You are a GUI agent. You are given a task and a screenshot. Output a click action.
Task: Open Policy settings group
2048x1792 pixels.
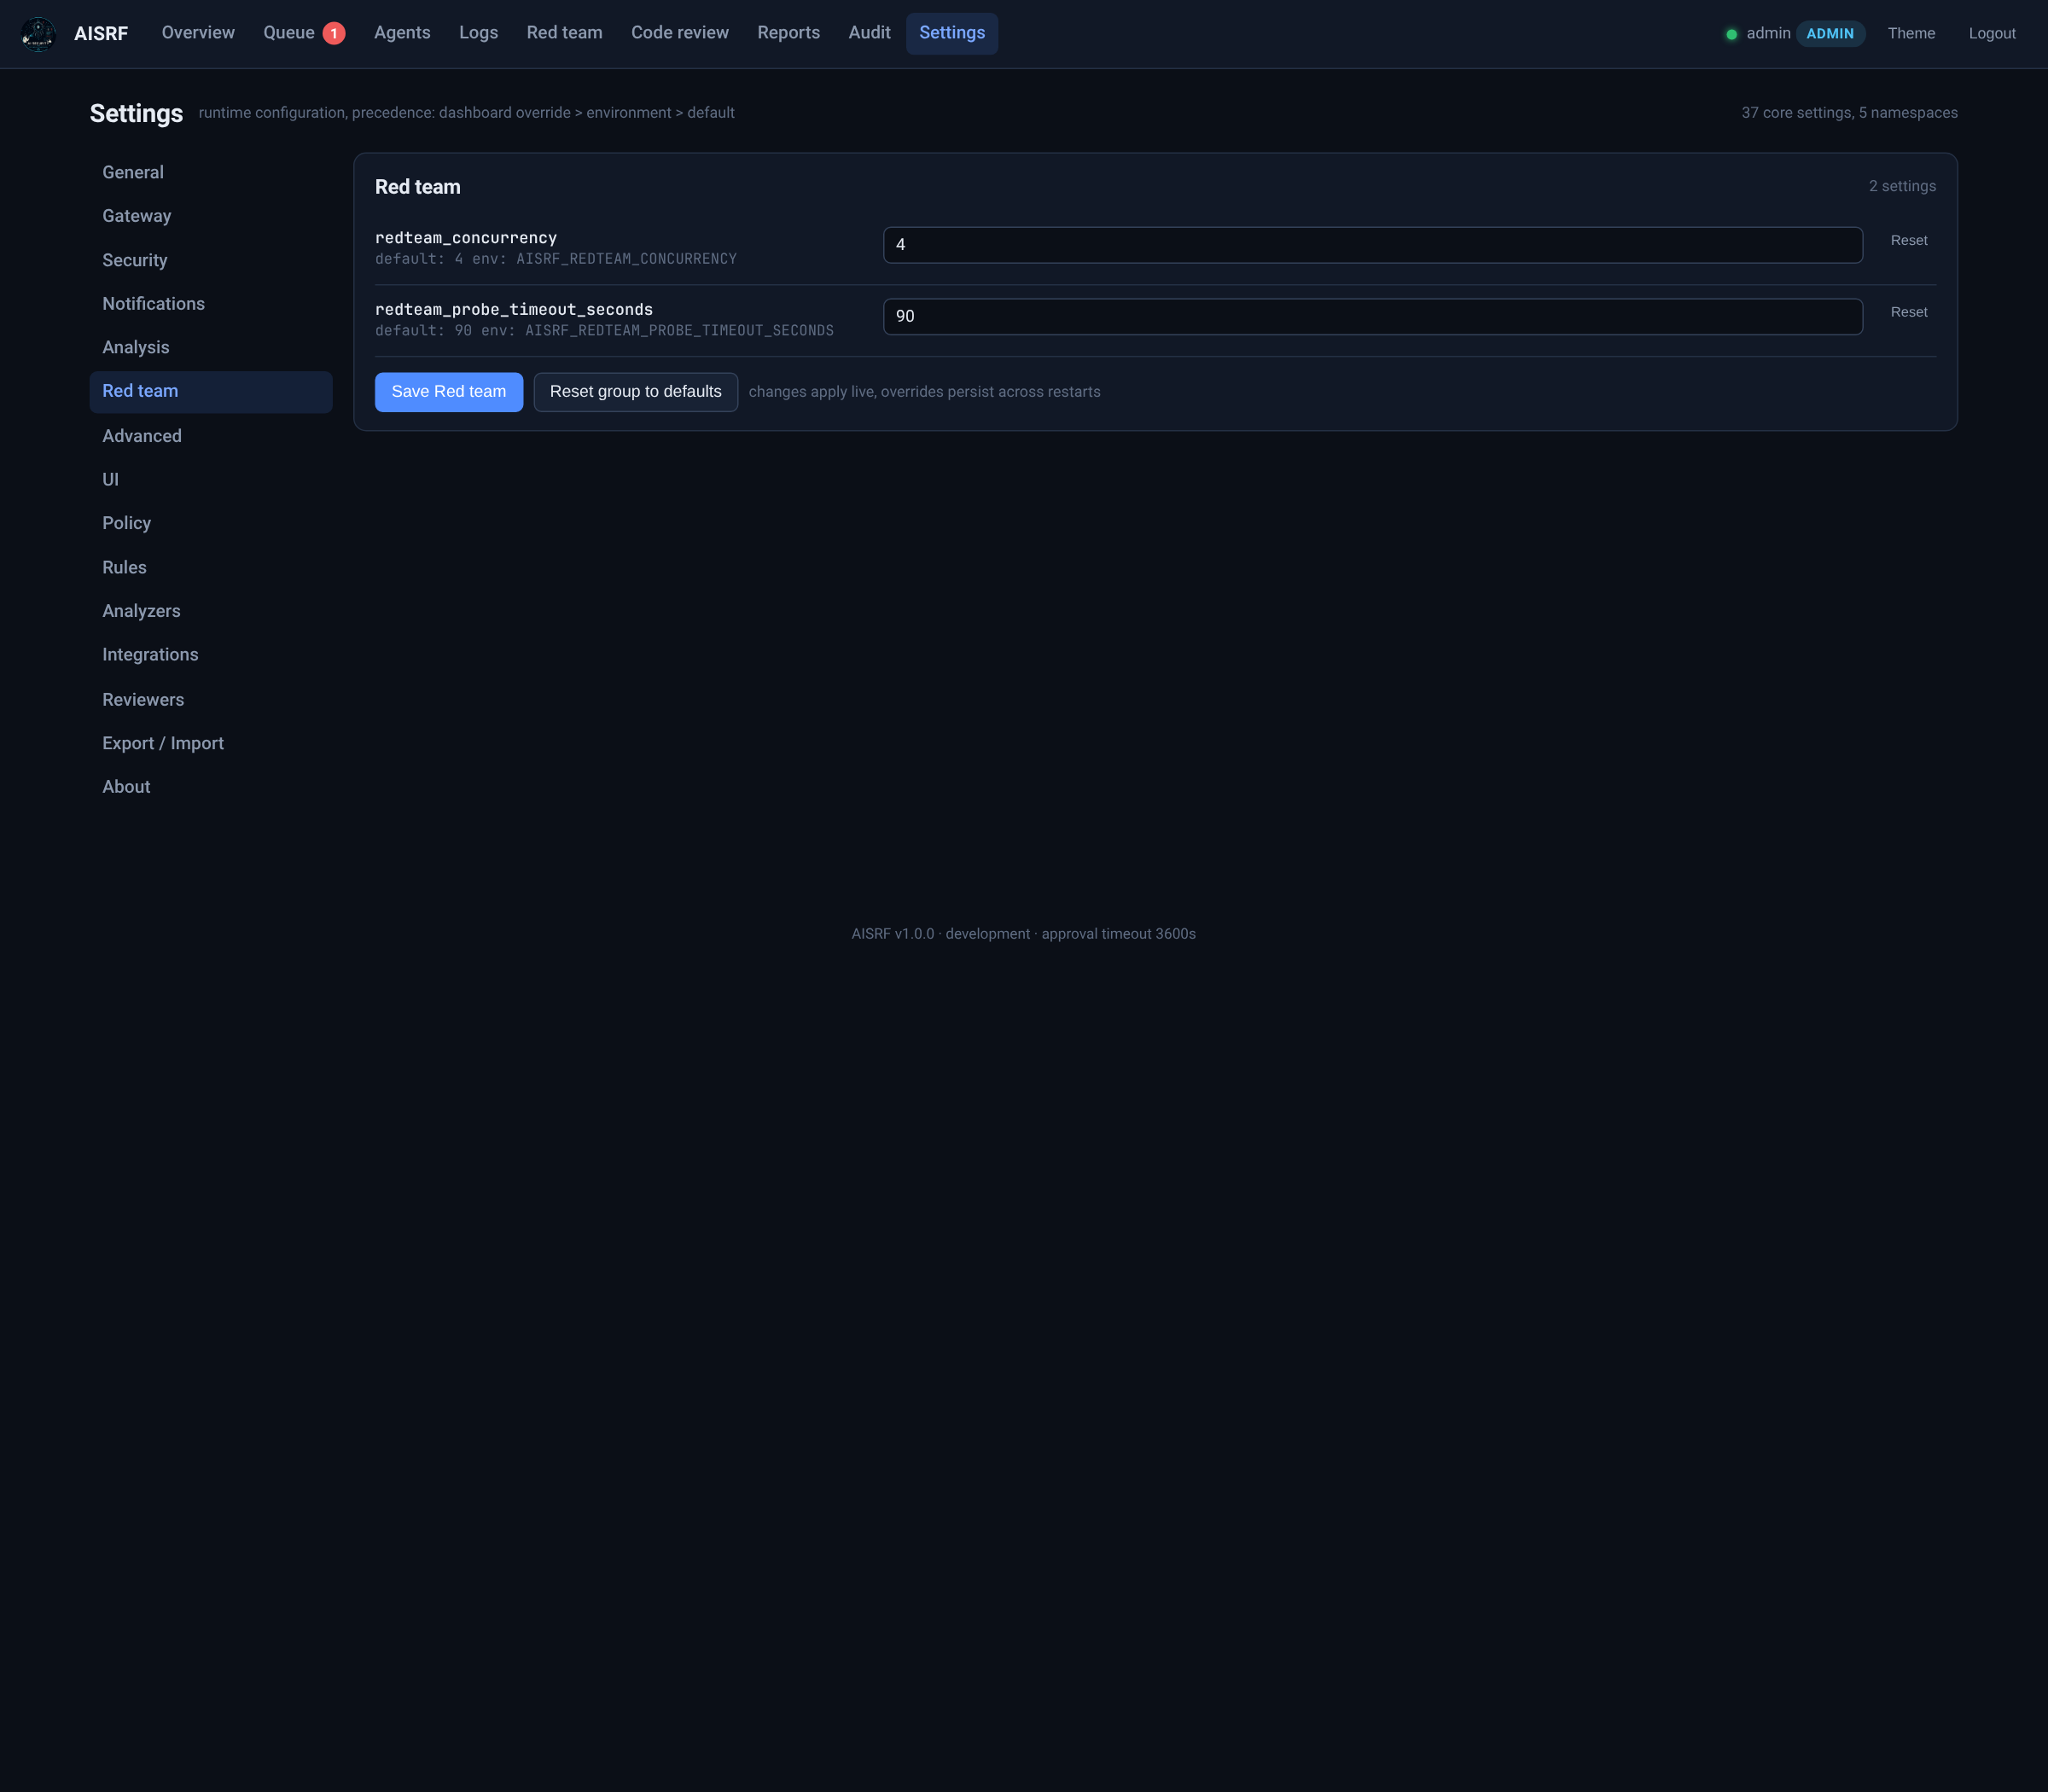(211, 524)
